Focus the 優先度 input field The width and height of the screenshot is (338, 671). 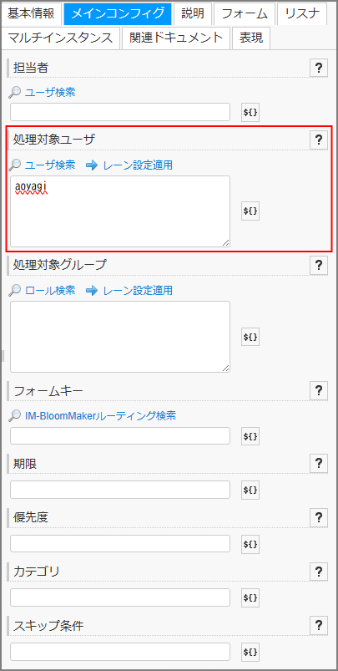[120, 544]
